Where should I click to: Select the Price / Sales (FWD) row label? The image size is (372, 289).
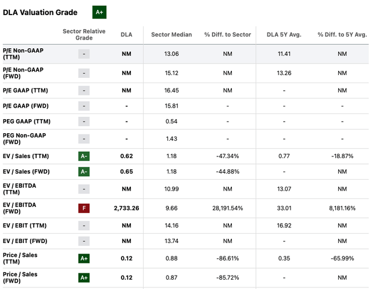point(20,277)
